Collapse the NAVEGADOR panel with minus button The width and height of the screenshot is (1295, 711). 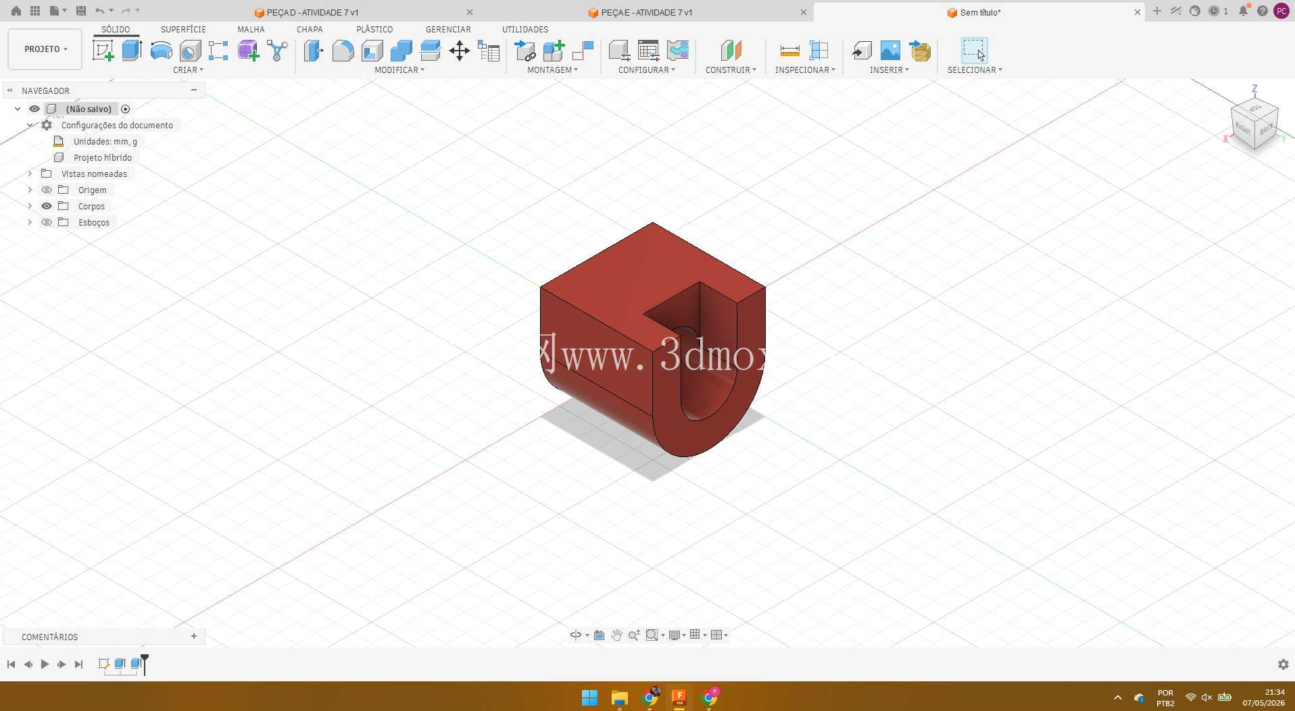pyautogui.click(x=194, y=90)
